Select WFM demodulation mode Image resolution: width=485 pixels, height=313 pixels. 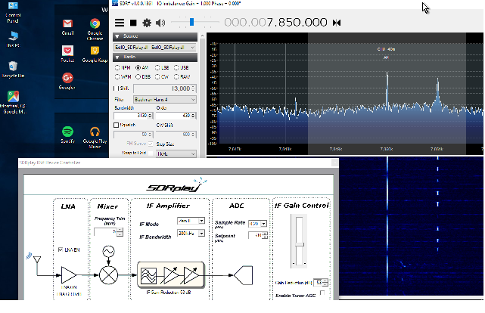point(117,76)
